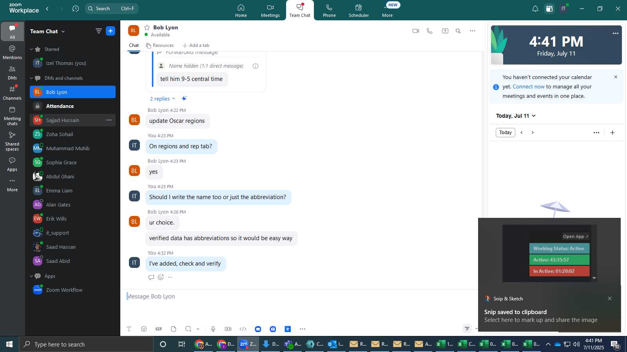The image size is (627, 352).
Task: Open the IT profile avatar menu
Action: pyautogui.click(x=564, y=9)
